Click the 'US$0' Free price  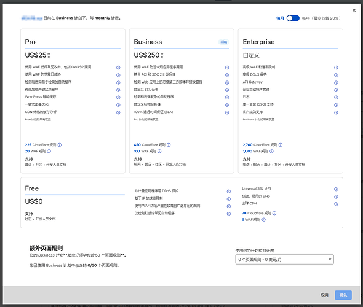click(x=34, y=201)
